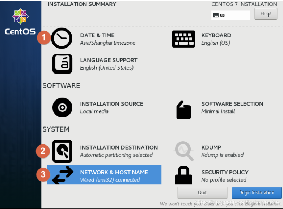Open the Installation Destination hard drive icon
283x209 pixels.
coord(62,151)
